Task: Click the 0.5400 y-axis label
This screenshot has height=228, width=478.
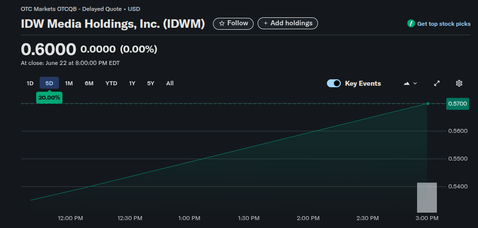Action: pos(458,186)
